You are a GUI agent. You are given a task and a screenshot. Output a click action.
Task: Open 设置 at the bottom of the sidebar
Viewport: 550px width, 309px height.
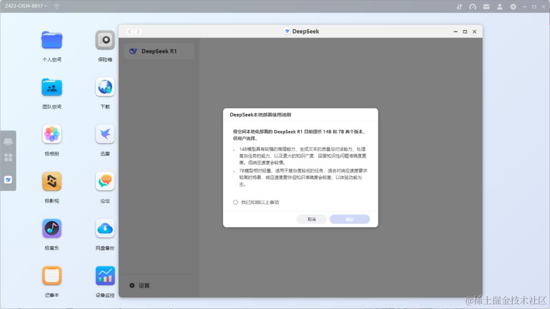138,286
